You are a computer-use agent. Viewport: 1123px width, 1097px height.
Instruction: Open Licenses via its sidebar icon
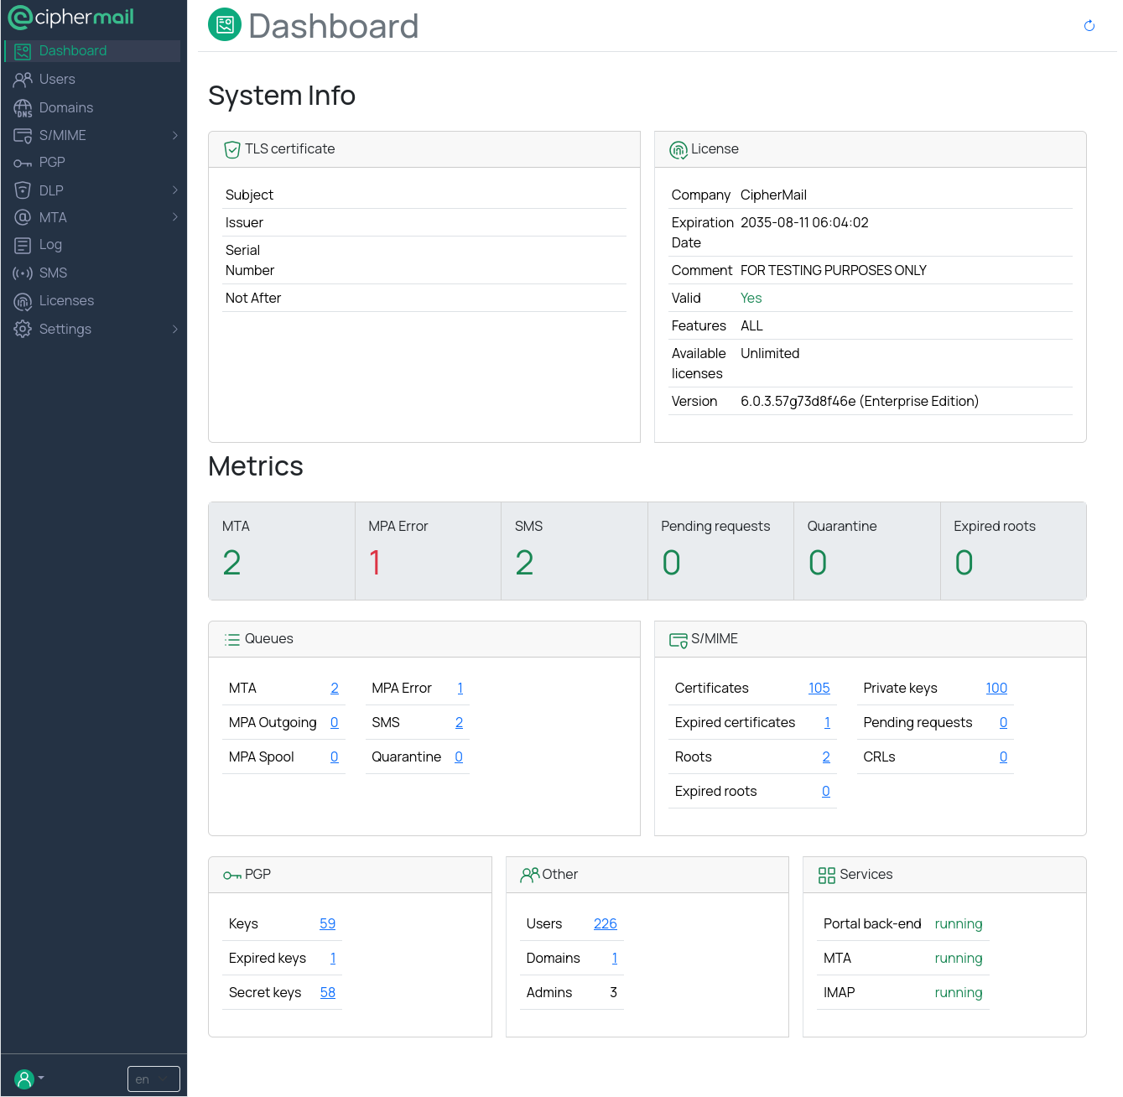(x=23, y=300)
